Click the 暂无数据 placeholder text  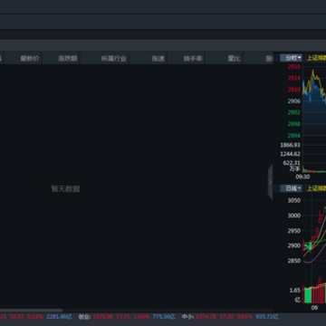[65, 189]
